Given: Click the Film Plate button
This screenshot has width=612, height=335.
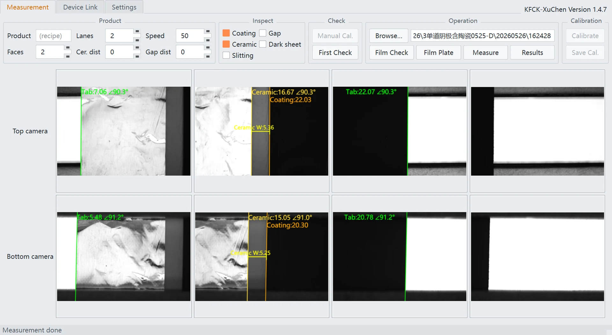Looking at the screenshot, I should click(438, 53).
